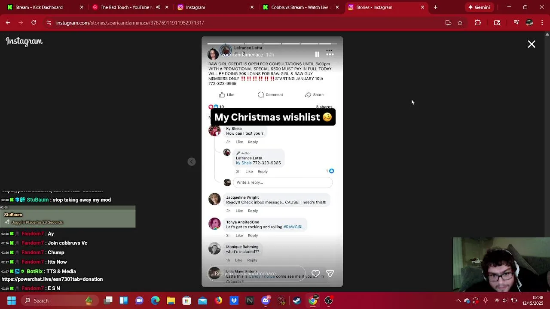The image size is (550, 309).
Task: Open the powerchat.live donation link in chat
Action: 52,279
